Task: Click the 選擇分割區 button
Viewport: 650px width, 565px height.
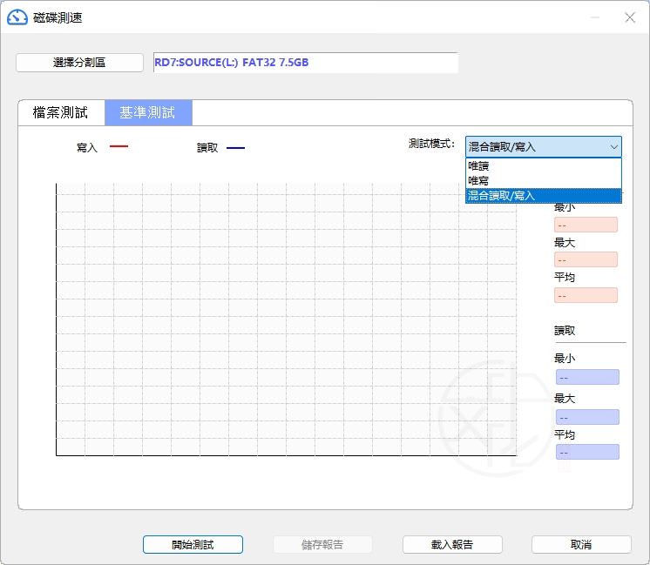Action: click(x=79, y=63)
